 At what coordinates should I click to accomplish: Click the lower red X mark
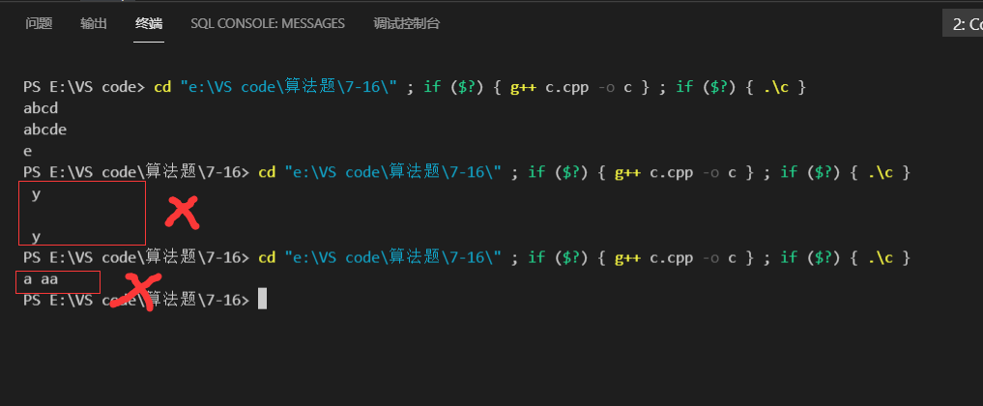pyautogui.click(x=138, y=291)
